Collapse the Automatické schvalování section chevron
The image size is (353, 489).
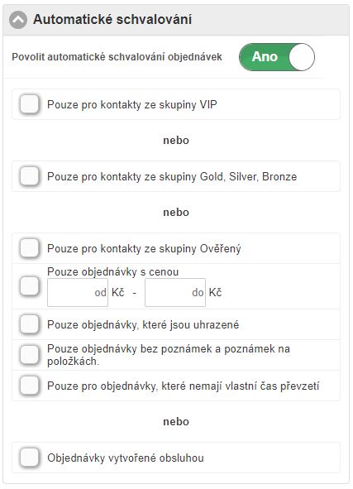coord(18,20)
